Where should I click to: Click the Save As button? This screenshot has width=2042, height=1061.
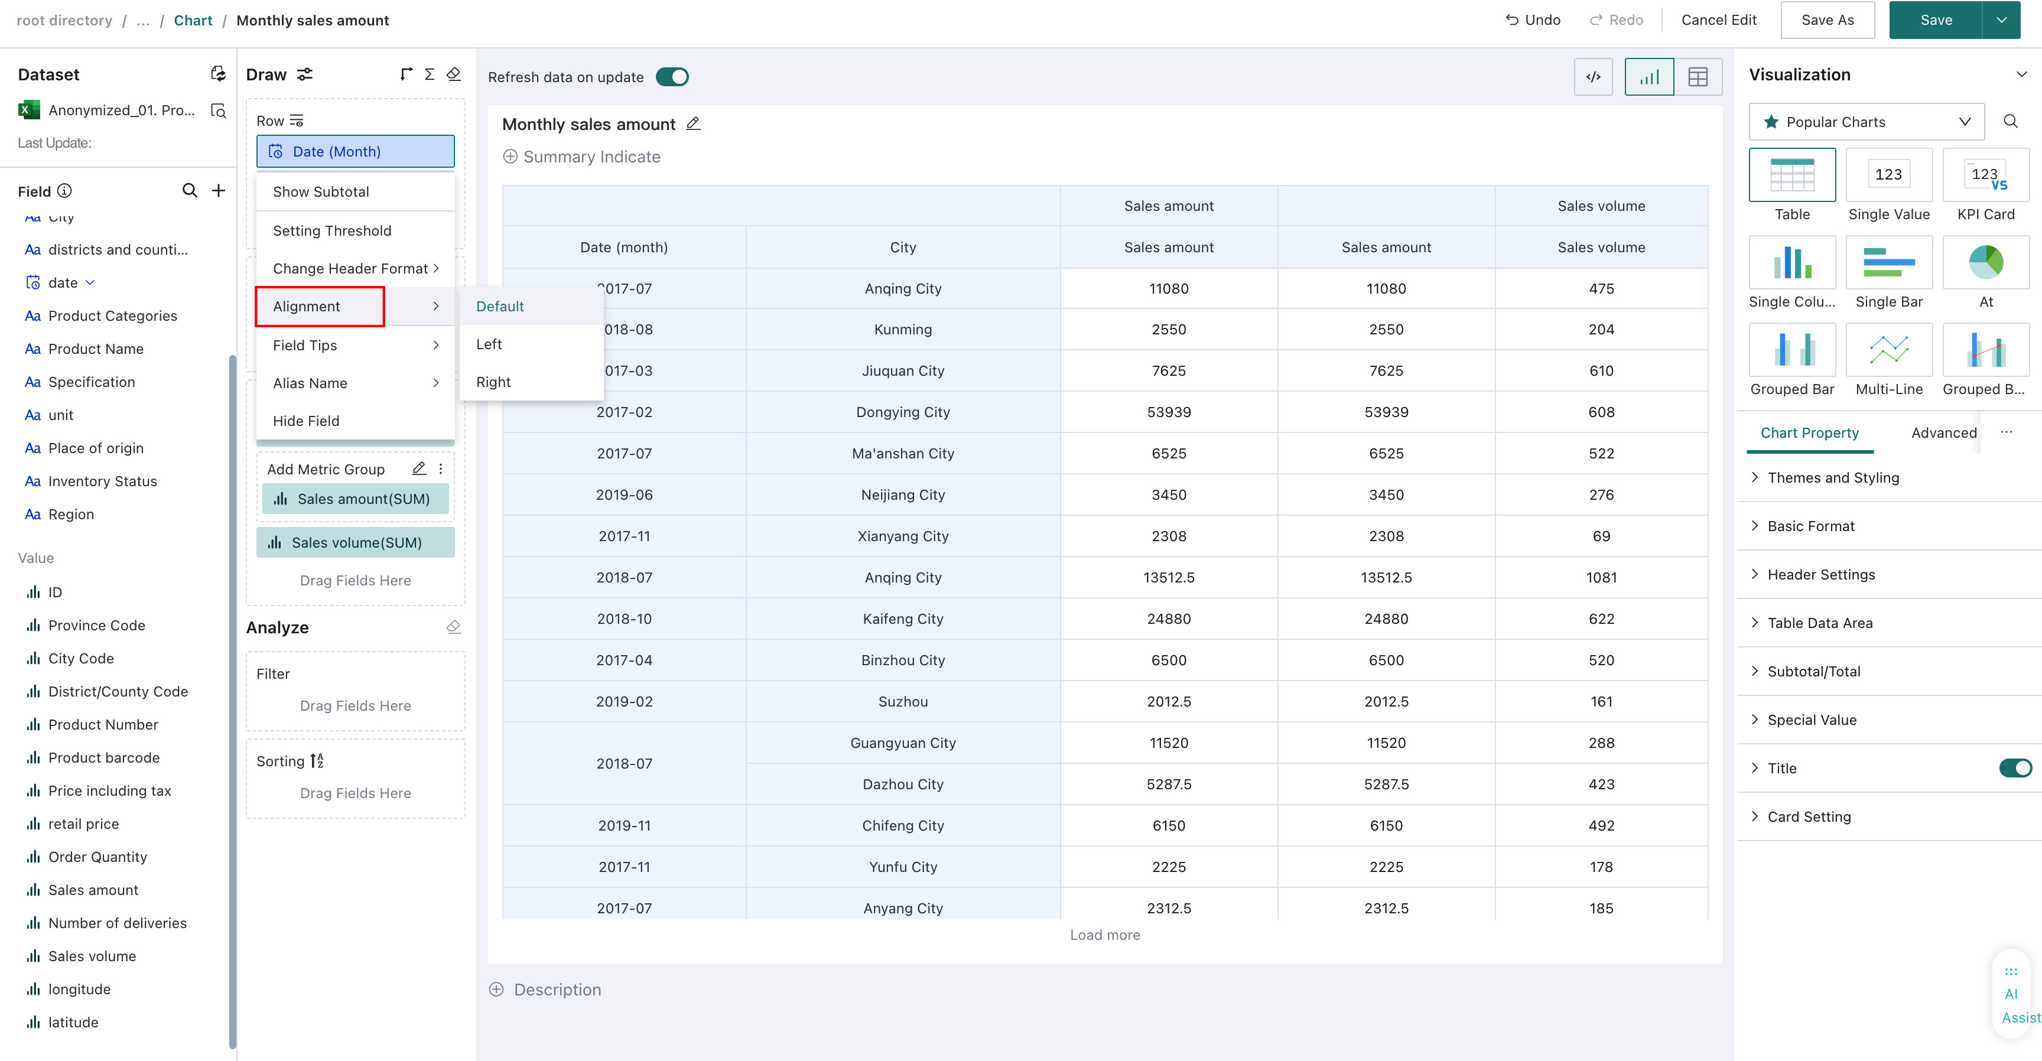click(x=1827, y=20)
